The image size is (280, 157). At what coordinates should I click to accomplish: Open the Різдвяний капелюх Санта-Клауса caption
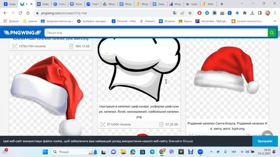(x=227, y=126)
